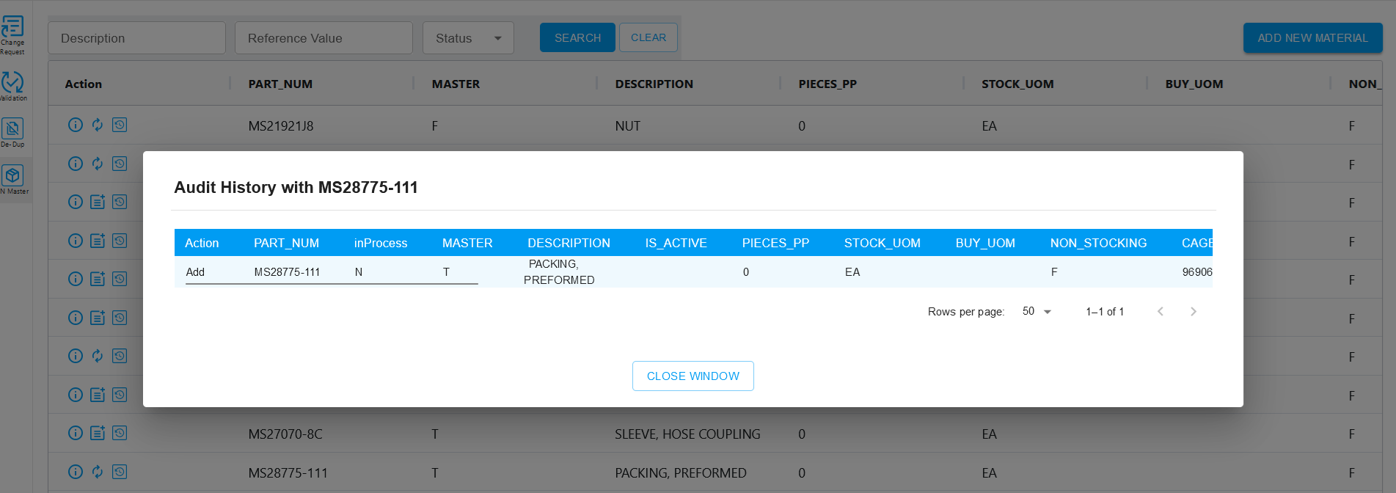Image resolution: width=1396 pixels, height=493 pixels.
Task: Click the edit note icon for MS27070-8C
Action: [x=98, y=433]
